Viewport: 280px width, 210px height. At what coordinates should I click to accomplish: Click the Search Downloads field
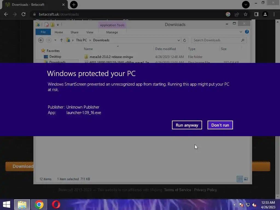(x=219, y=40)
